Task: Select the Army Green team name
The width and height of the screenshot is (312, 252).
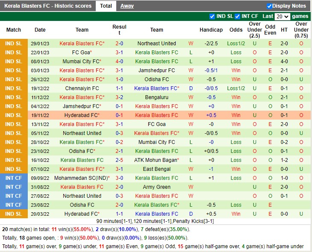Action: [156, 187]
